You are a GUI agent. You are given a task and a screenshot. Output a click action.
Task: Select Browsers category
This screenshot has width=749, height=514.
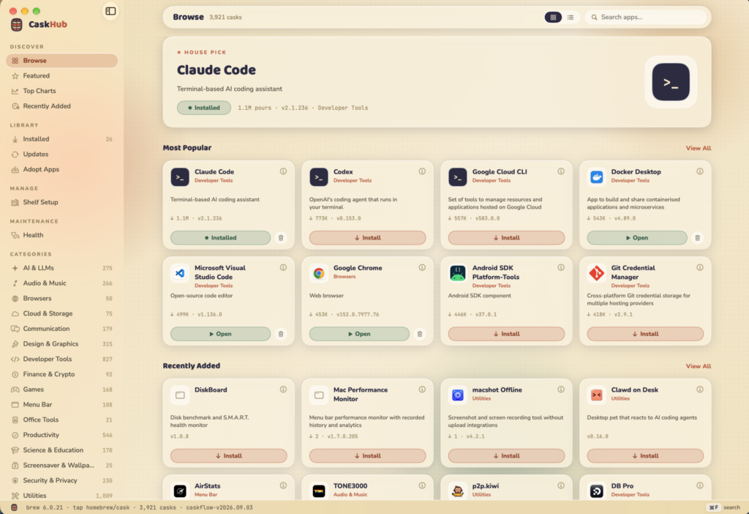pos(62,298)
